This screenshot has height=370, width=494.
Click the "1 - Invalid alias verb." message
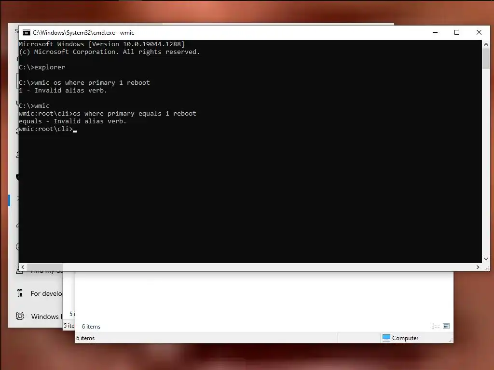(63, 91)
